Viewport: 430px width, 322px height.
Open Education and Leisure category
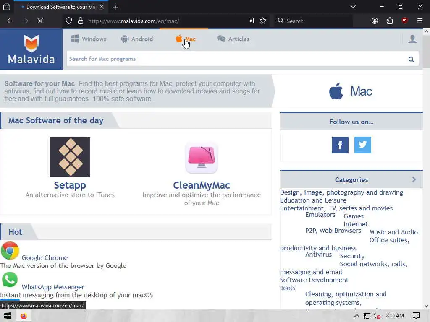click(x=313, y=200)
